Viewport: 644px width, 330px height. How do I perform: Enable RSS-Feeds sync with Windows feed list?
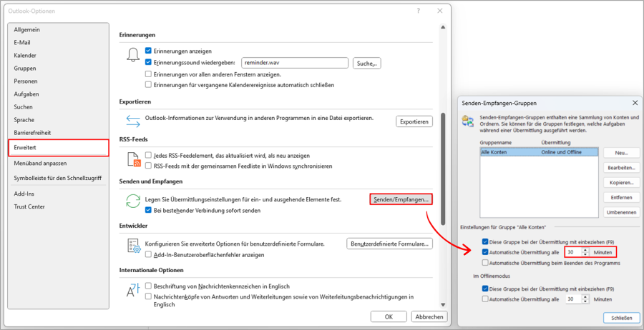point(148,166)
